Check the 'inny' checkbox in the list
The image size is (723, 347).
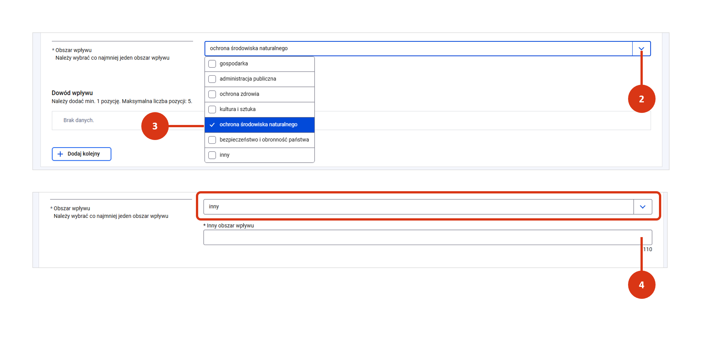click(x=212, y=155)
